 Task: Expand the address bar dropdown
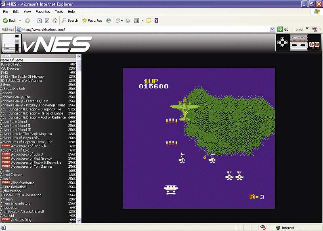(272, 29)
